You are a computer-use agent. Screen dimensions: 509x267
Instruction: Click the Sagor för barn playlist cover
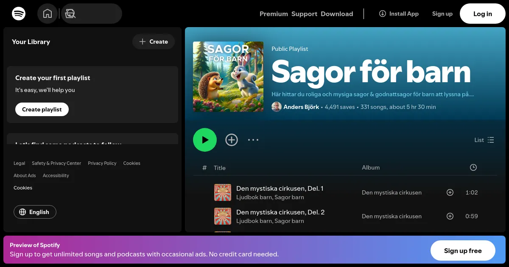click(x=228, y=77)
